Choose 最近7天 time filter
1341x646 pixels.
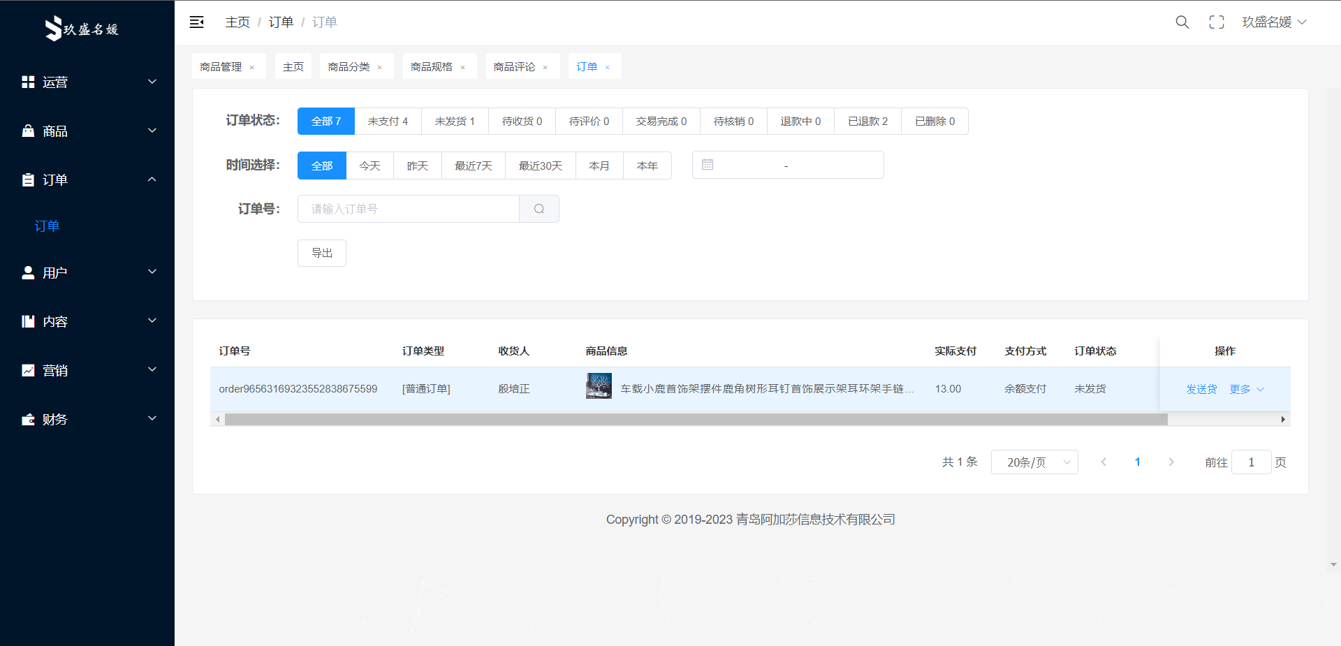[x=473, y=166]
